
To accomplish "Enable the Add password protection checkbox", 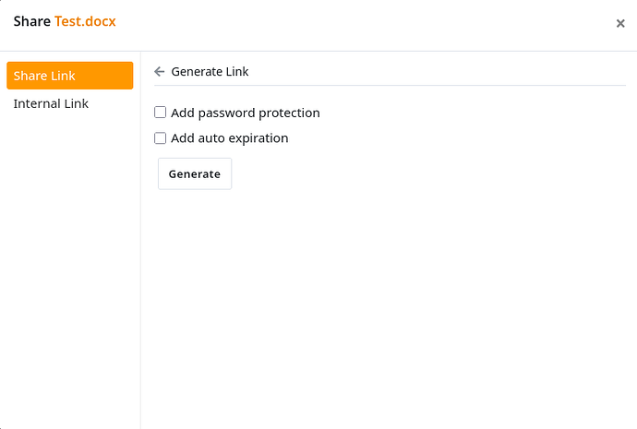I will (161, 113).
